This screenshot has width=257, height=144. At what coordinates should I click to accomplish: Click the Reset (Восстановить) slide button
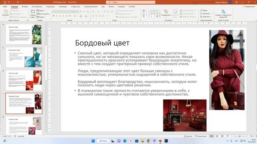coord(43,14)
